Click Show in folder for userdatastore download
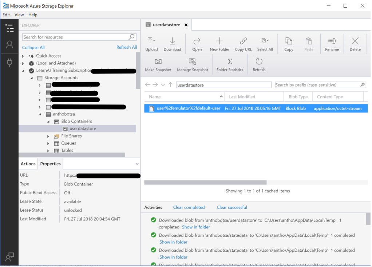372x267 pixels. coord(196,227)
